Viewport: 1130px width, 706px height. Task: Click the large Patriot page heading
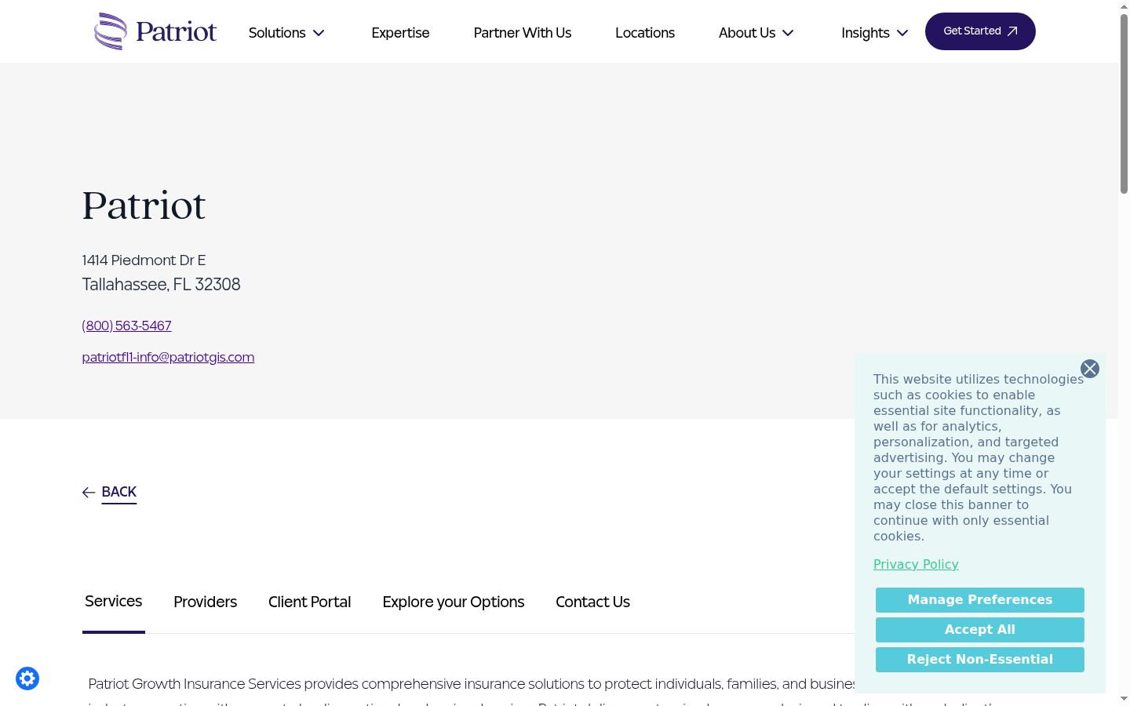pyautogui.click(x=144, y=206)
